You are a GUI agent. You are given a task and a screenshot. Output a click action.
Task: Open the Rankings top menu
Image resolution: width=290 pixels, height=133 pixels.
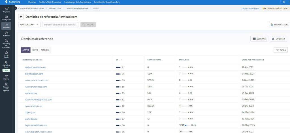(x=32, y=2)
